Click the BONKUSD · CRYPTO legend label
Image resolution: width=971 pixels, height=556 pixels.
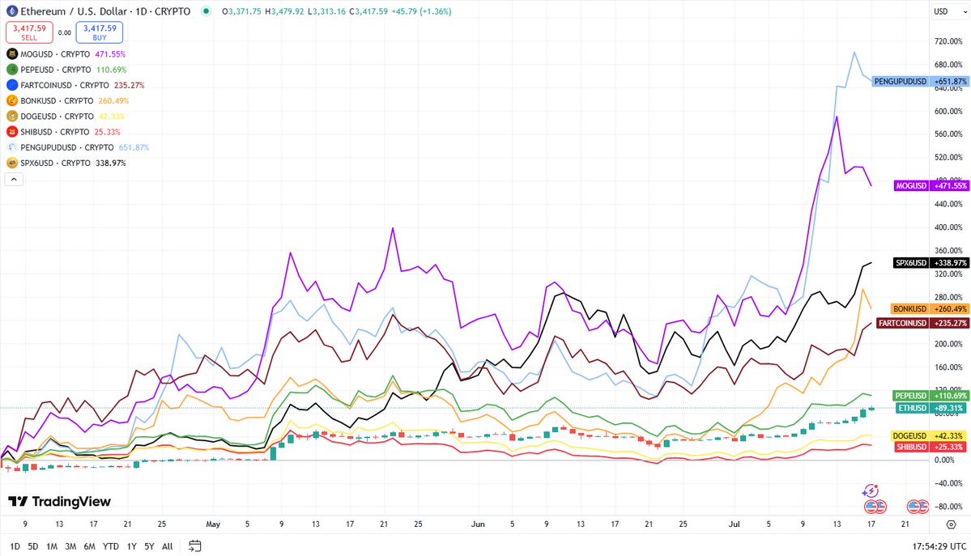click(57, 100)
